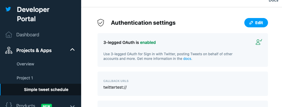
Task: Click the Developer Portal title
Action: (x=33, y=14)
